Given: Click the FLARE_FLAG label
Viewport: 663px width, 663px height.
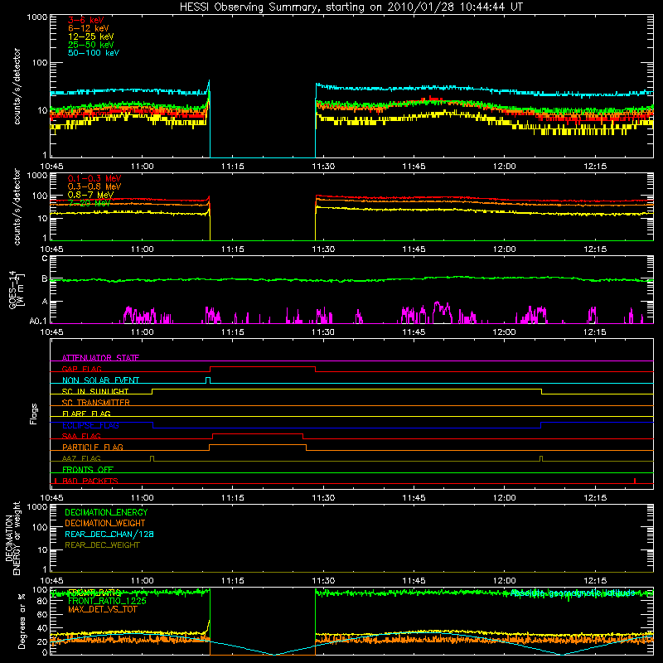Looking at the screenshot, I should [86, 414].
